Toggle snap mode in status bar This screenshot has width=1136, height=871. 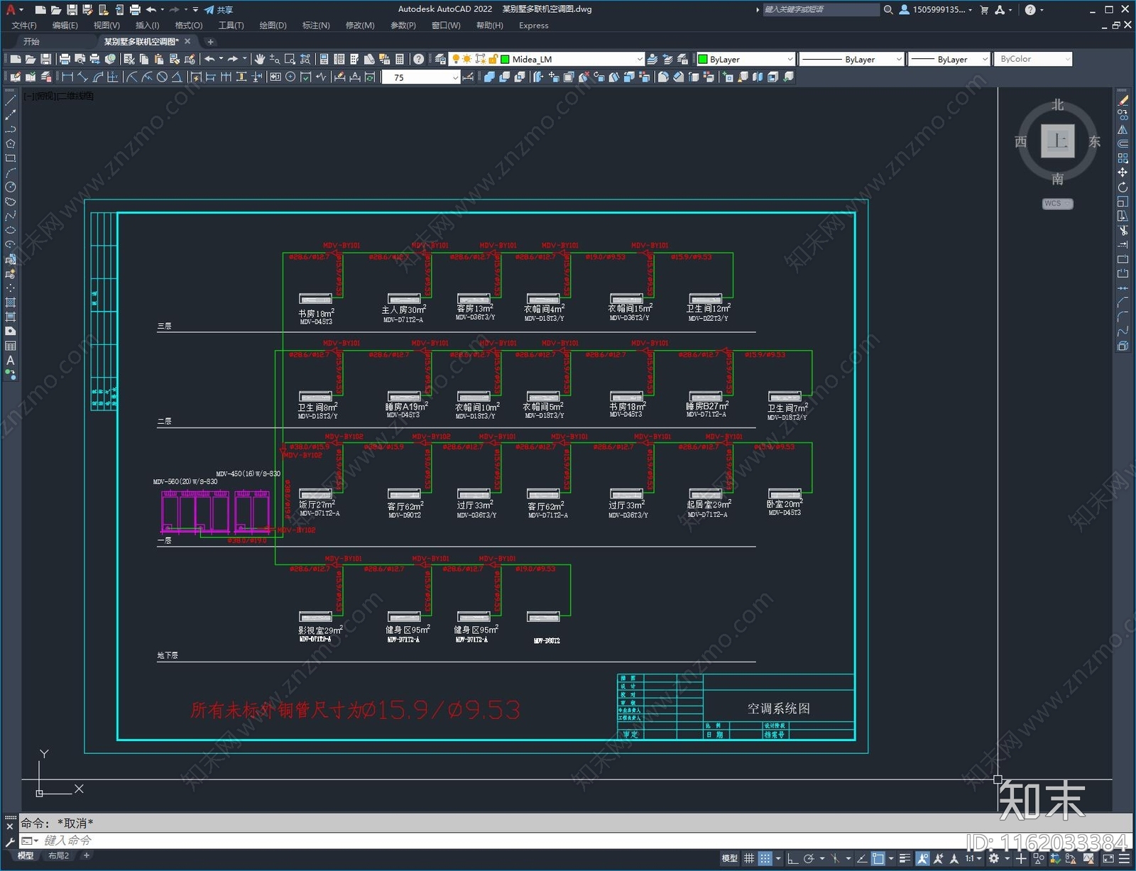765,859
